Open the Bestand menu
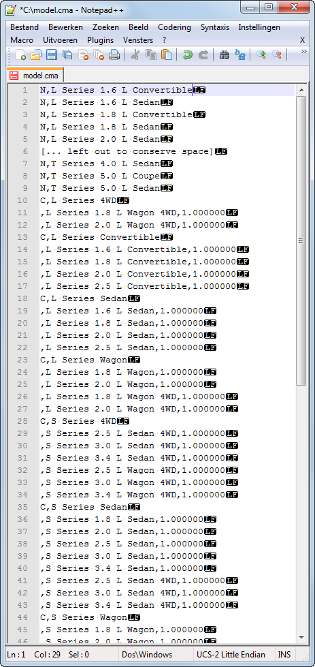The width and height of the screenshot is (315, 667). click(24, 27)
